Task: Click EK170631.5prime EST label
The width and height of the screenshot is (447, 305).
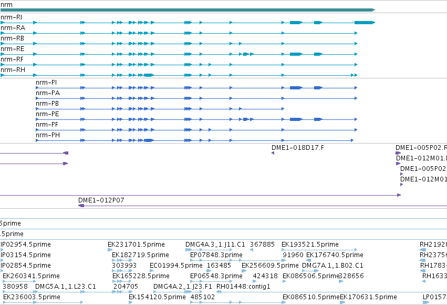Action: [x=368, y=297]
